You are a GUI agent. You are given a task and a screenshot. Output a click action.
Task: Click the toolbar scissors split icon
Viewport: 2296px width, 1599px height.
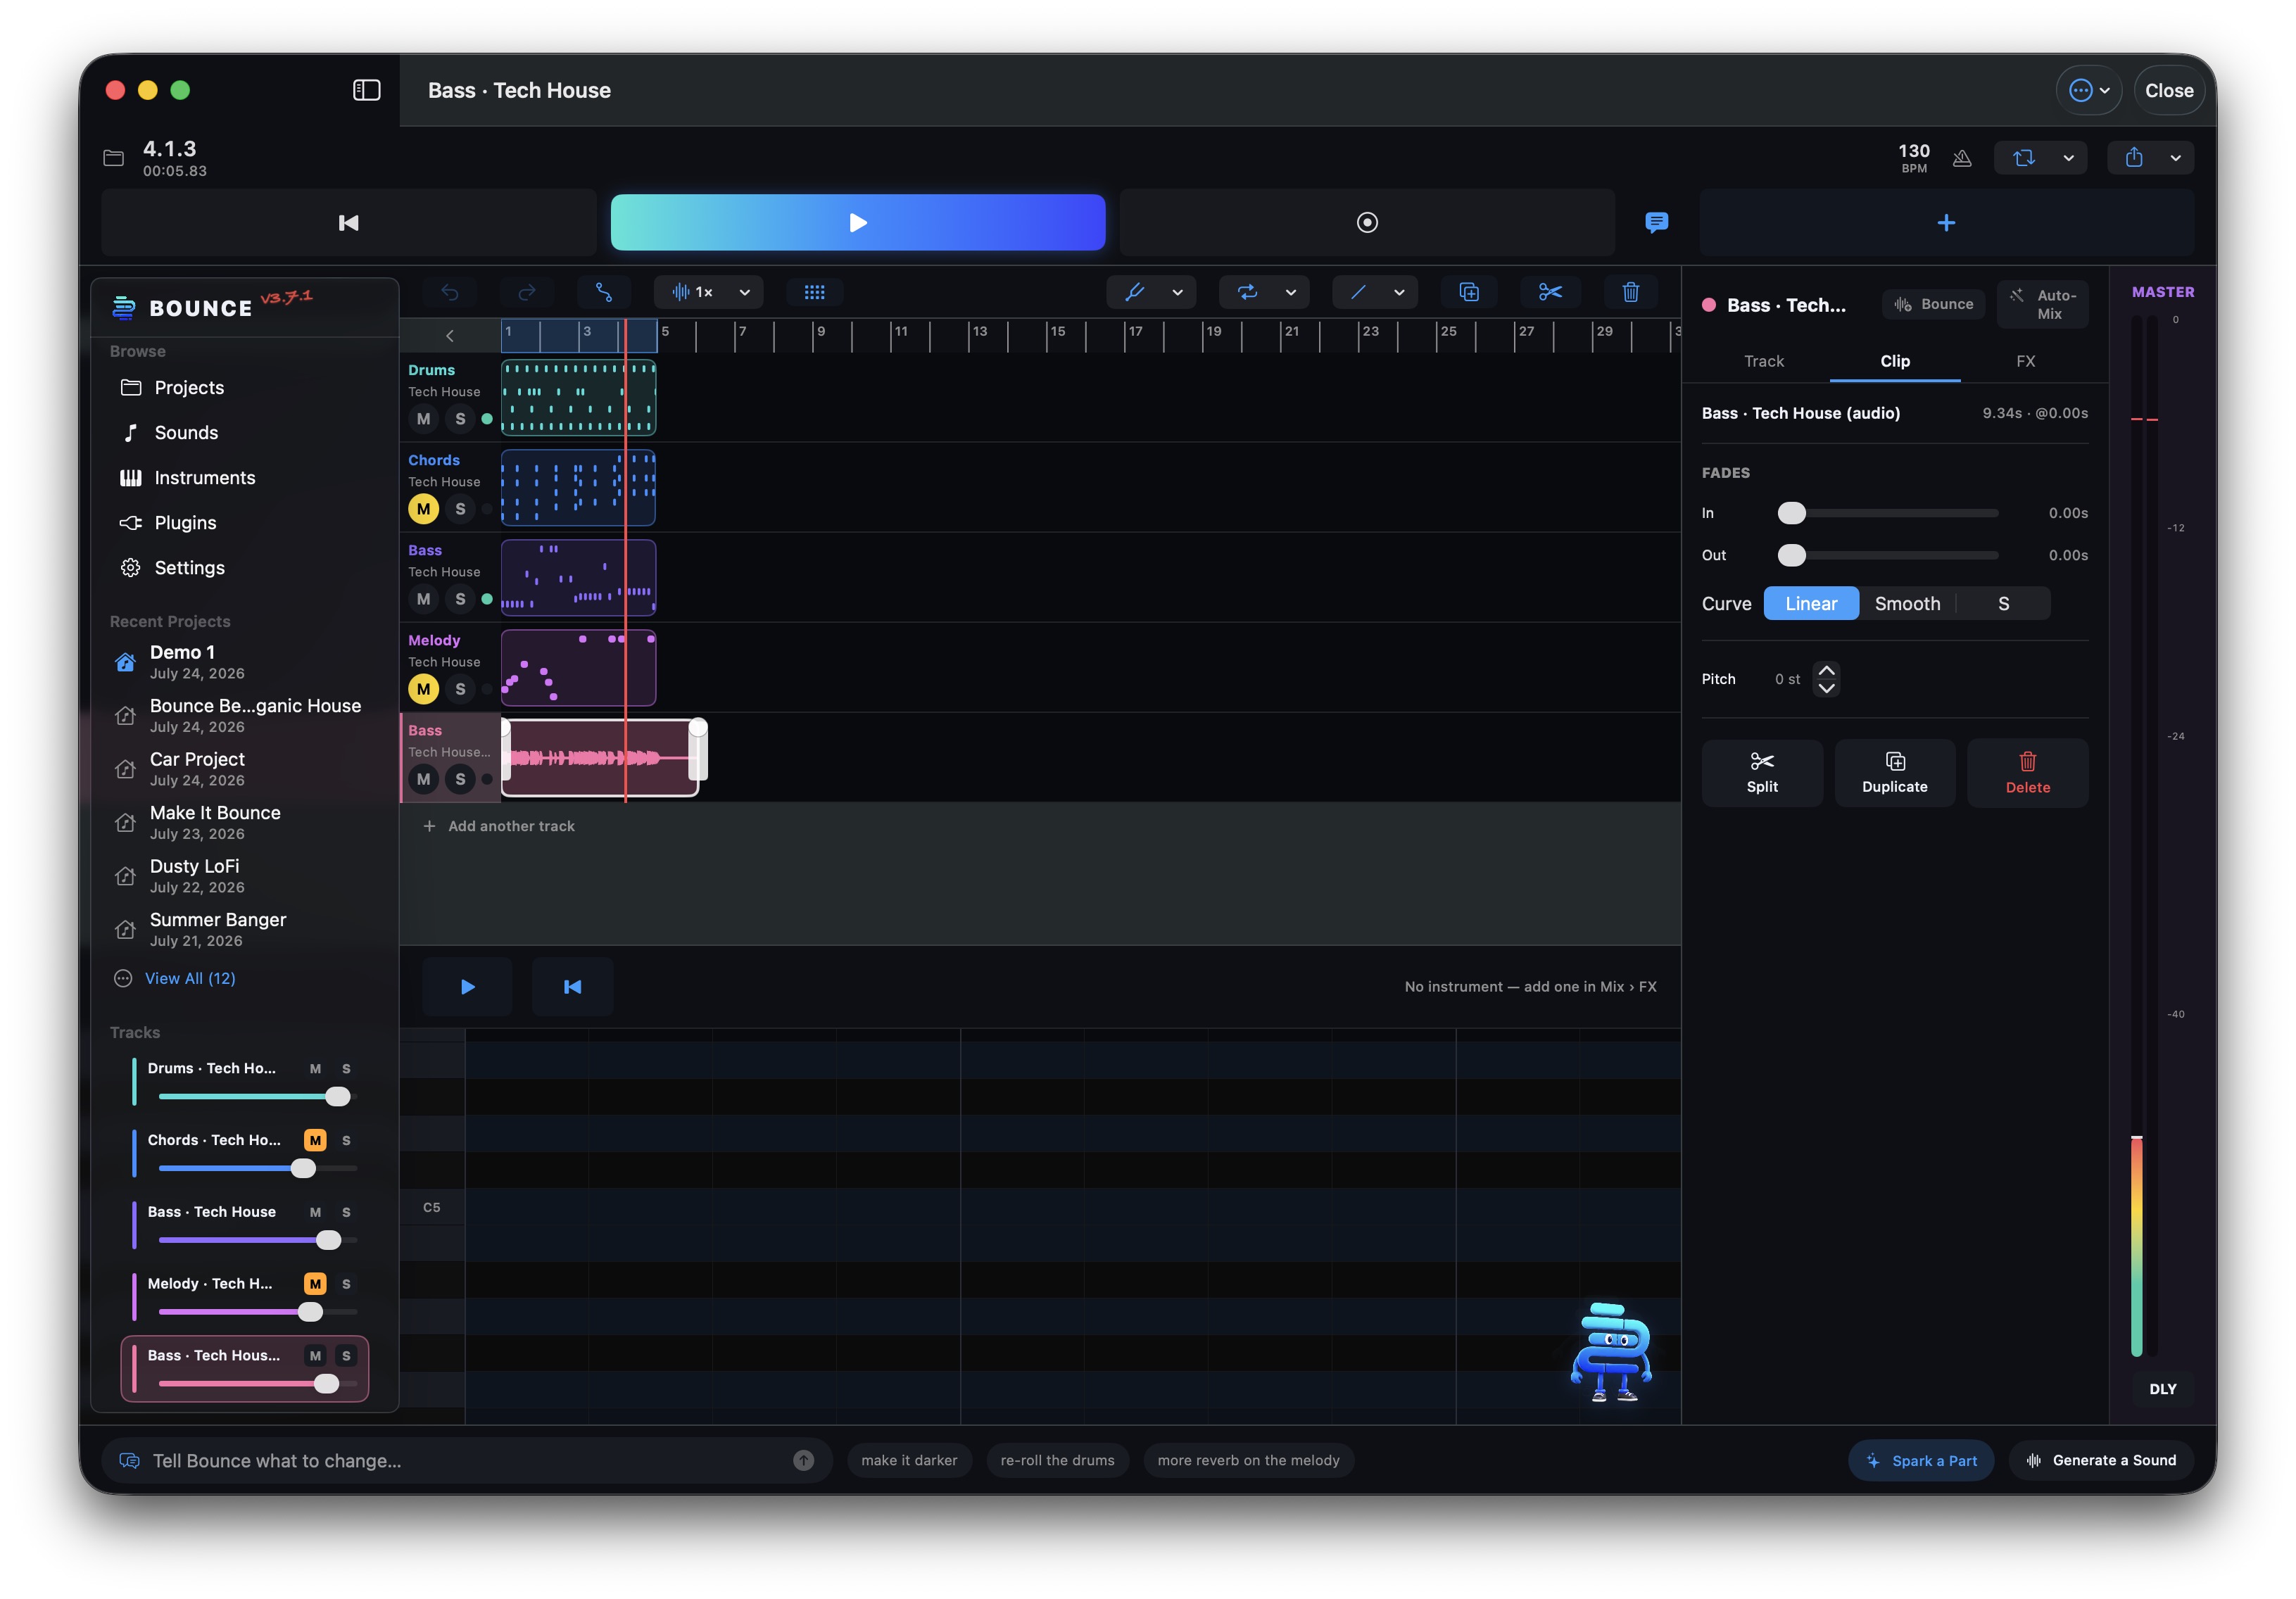(1550, 292)
